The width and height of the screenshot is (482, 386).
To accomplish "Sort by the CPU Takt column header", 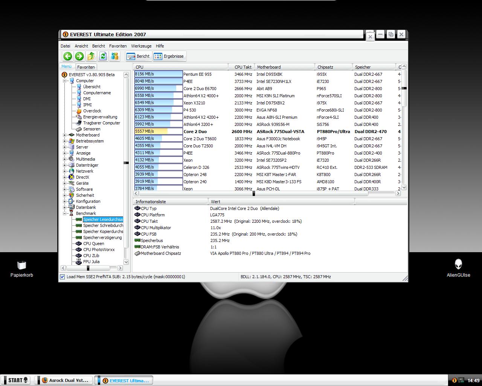I will point(242,67).
